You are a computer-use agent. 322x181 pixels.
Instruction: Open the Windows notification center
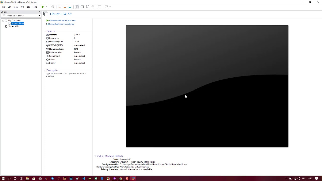pyautogui.click(x=316, y=179)
